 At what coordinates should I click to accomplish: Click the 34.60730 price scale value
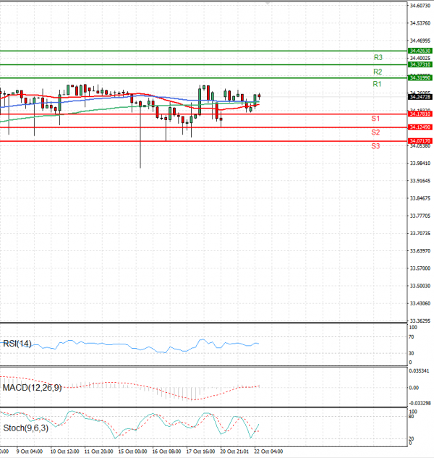click(420, 6)
